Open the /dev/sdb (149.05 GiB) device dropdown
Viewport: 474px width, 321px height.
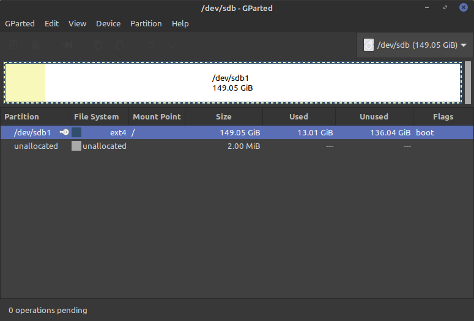point(415,45)
